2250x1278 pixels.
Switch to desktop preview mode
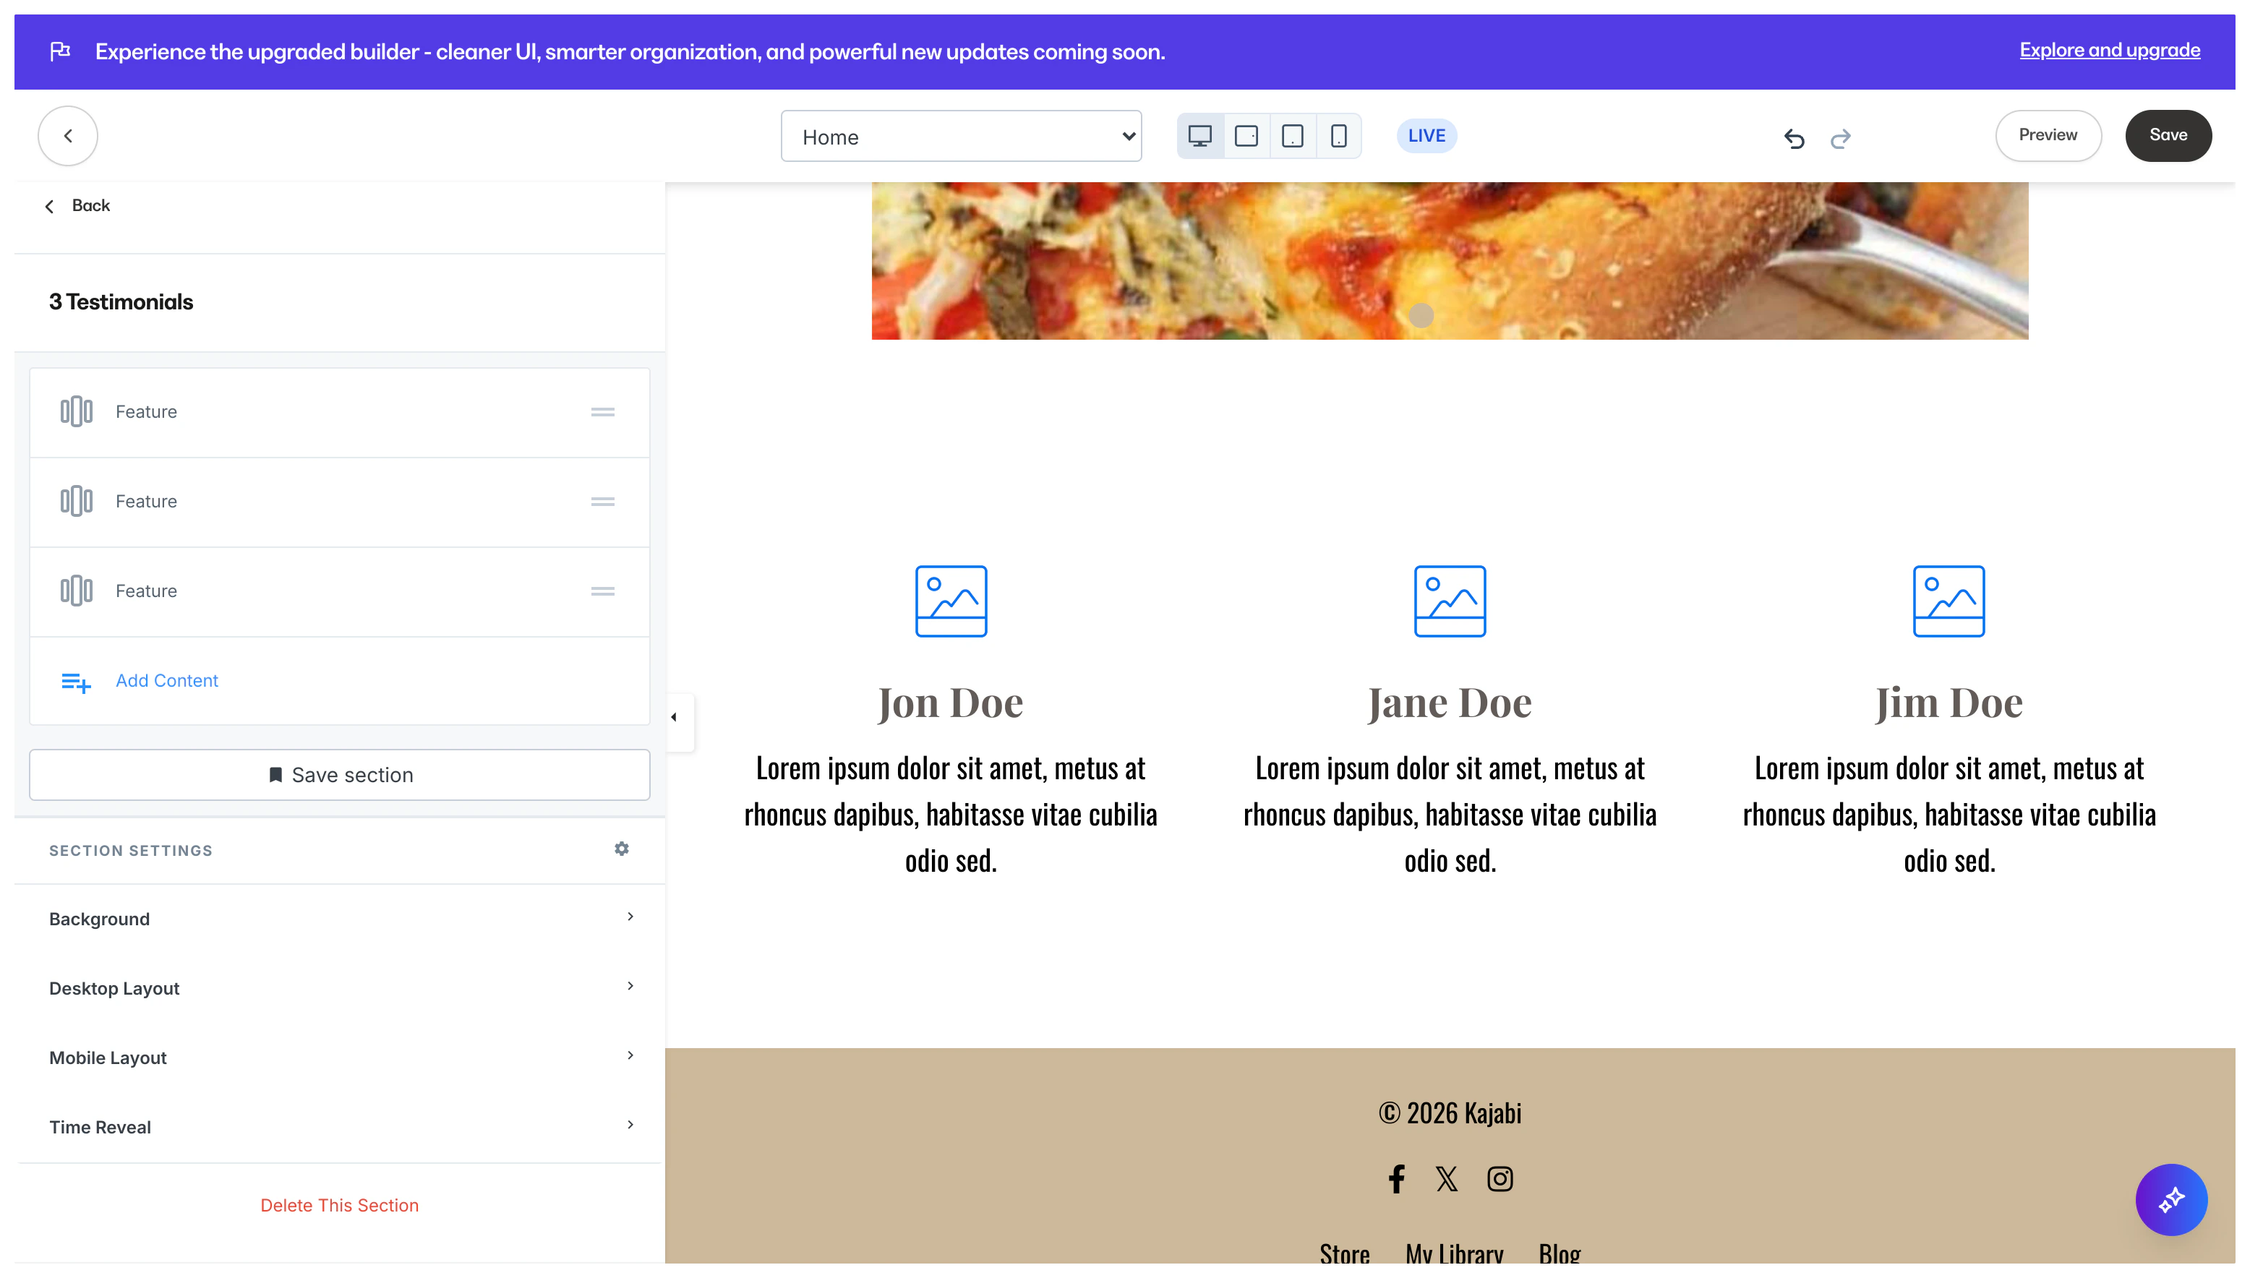click(x=1200, y=136)
